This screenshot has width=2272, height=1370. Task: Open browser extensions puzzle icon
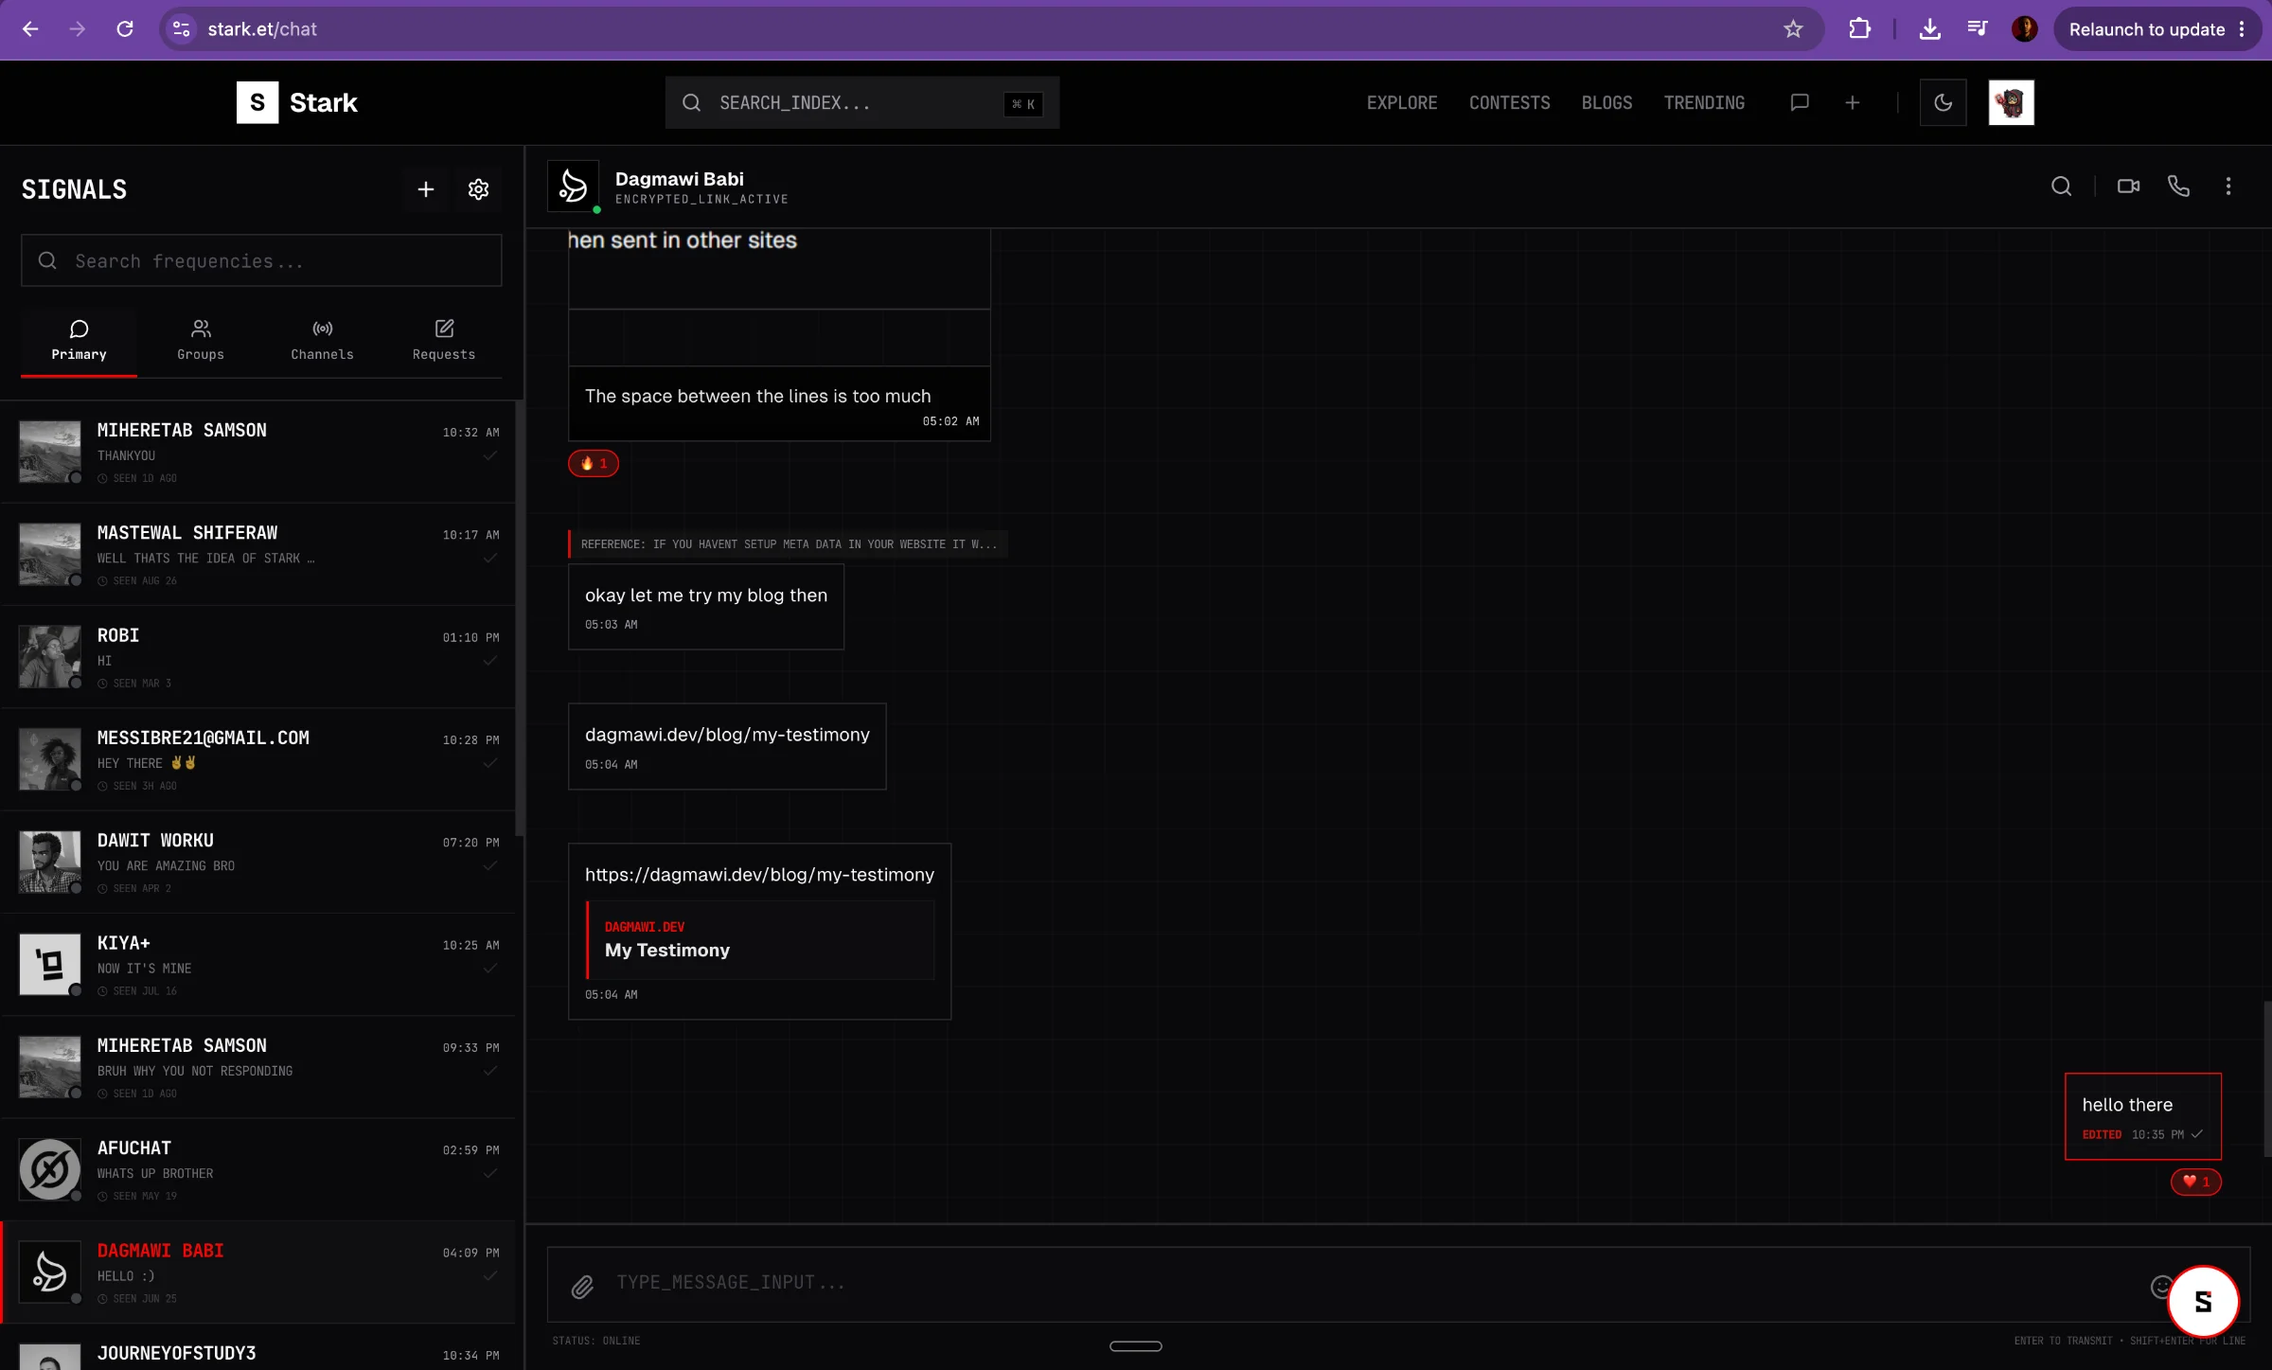coord(1859,29)
